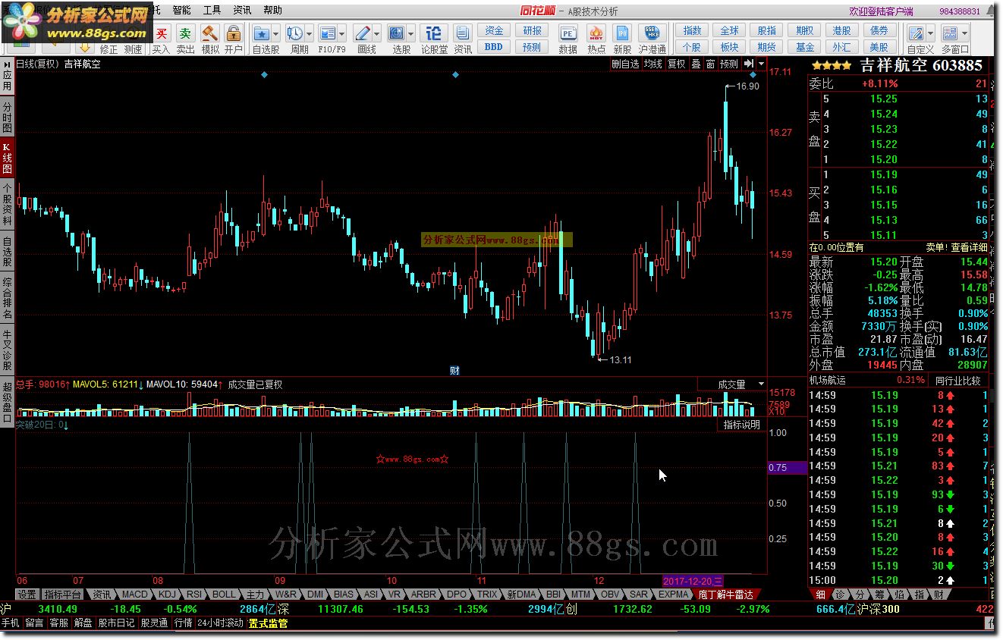This screenshot has height=640, width=1003.
Task: Select the 画线 pencil drawing tool
Action: pyautogui.click(x=362, y=33)
